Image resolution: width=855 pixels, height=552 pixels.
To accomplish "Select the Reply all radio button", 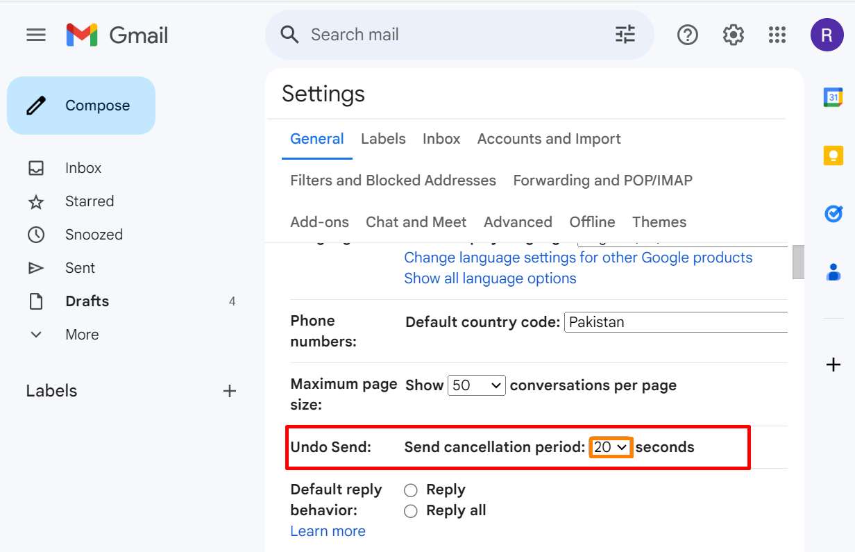I will pos(411,511).
